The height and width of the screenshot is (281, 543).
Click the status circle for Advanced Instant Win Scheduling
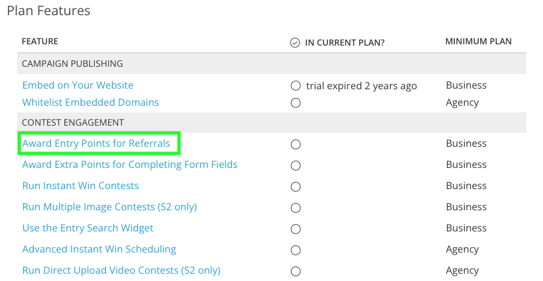(x=296, y=250)
